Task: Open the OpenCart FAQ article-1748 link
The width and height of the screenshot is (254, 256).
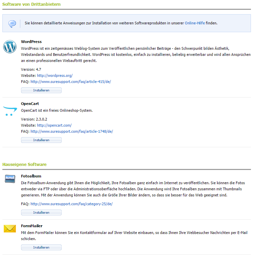Action: [72, 131]
